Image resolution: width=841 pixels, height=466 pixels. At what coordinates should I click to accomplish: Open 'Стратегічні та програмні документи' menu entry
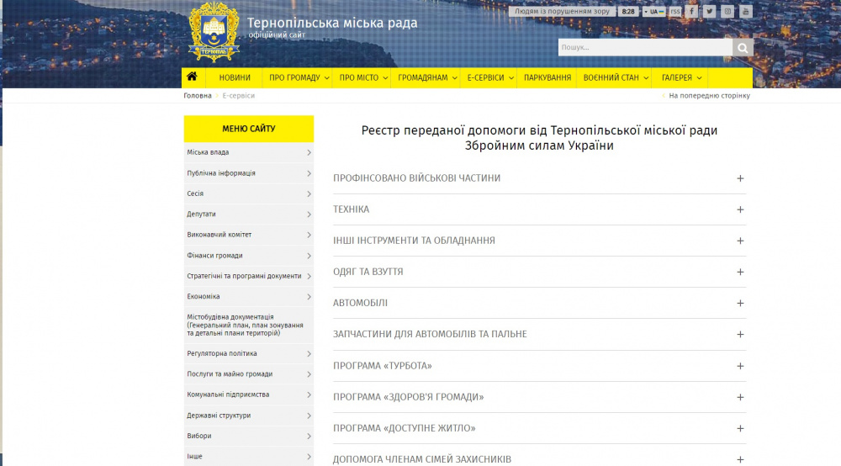pos(249,276)
